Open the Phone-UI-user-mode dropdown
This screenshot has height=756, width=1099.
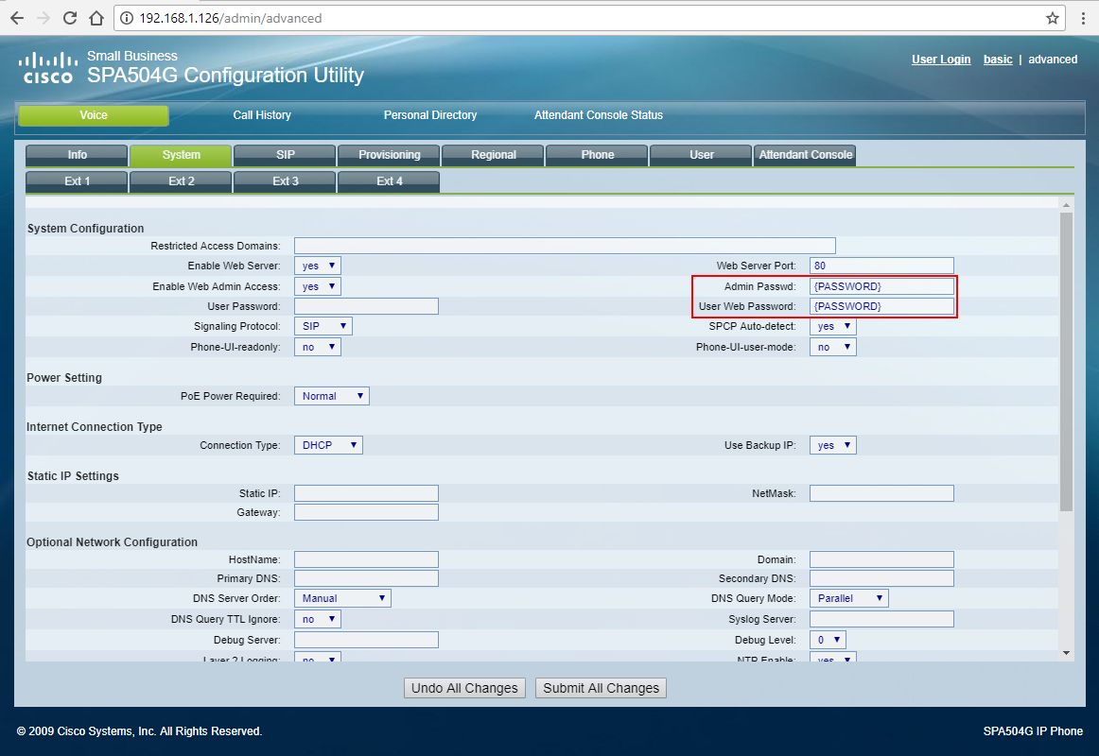click(832, 347)
